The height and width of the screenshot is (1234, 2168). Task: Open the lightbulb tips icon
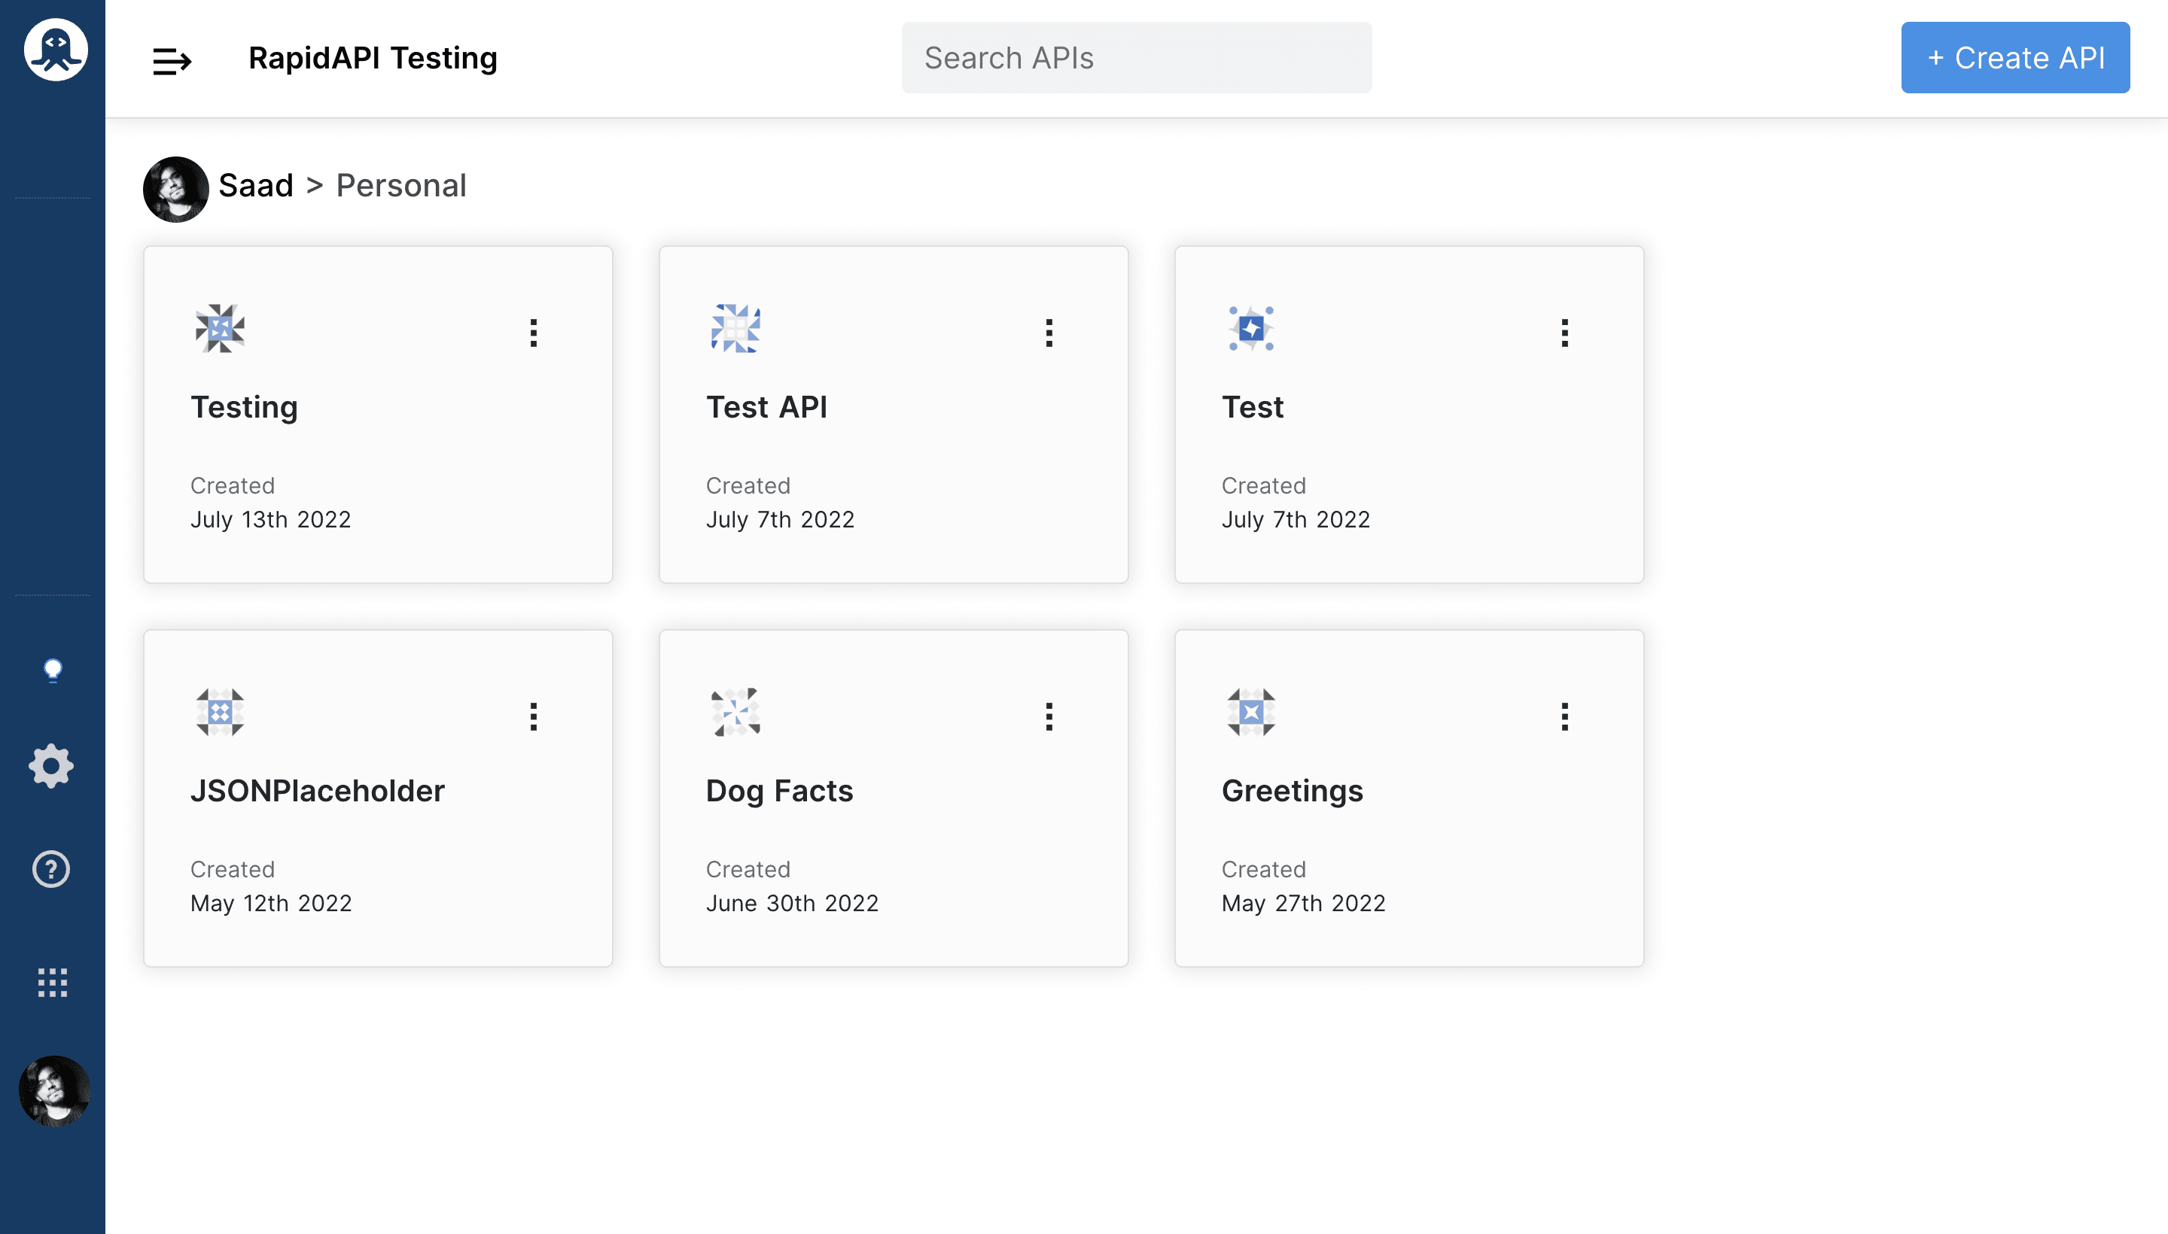[x=53, y=670]
